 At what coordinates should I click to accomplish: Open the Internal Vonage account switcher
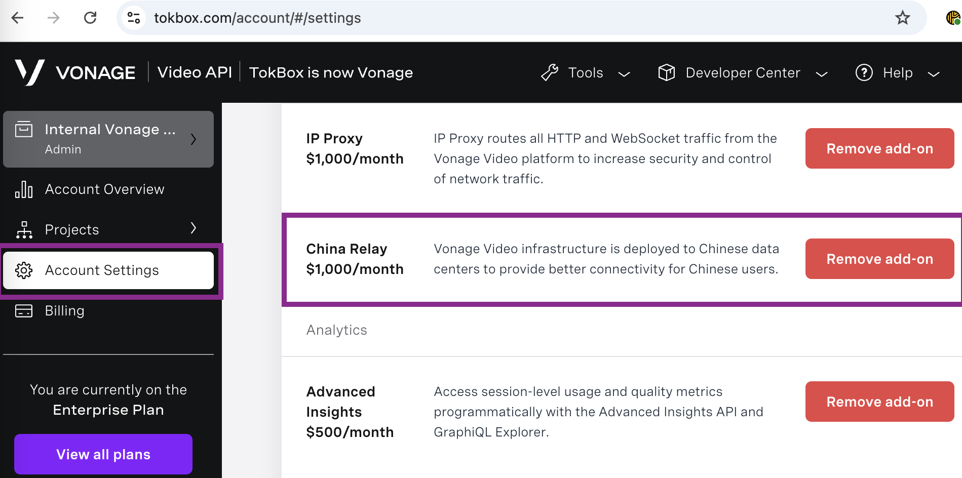(x=108, y=139)
